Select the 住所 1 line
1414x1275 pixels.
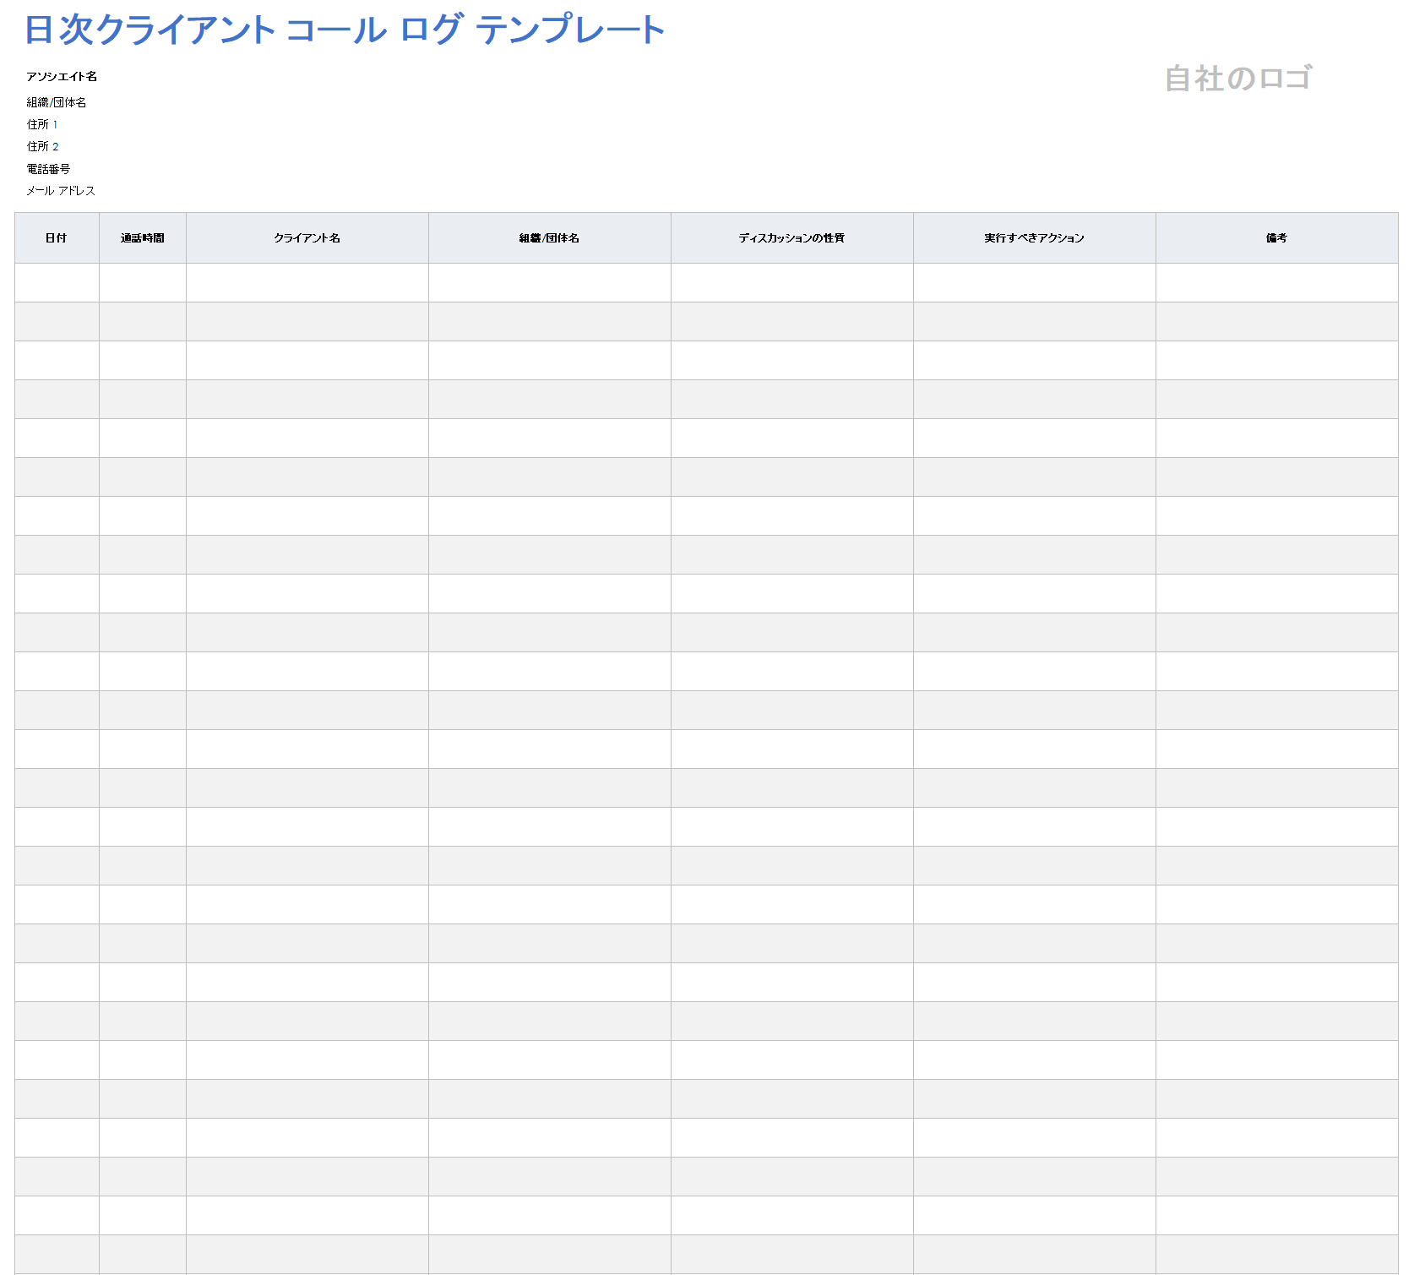[42, 124]
